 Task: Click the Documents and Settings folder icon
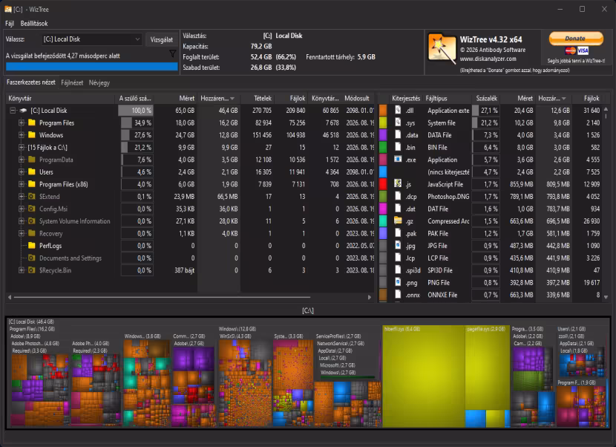tap(32, 258)
